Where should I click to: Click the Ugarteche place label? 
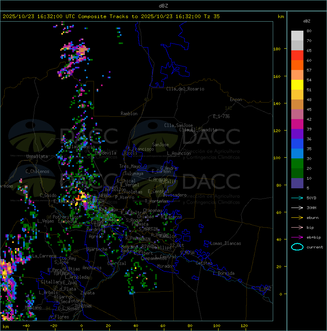click(x=97, y=249)
